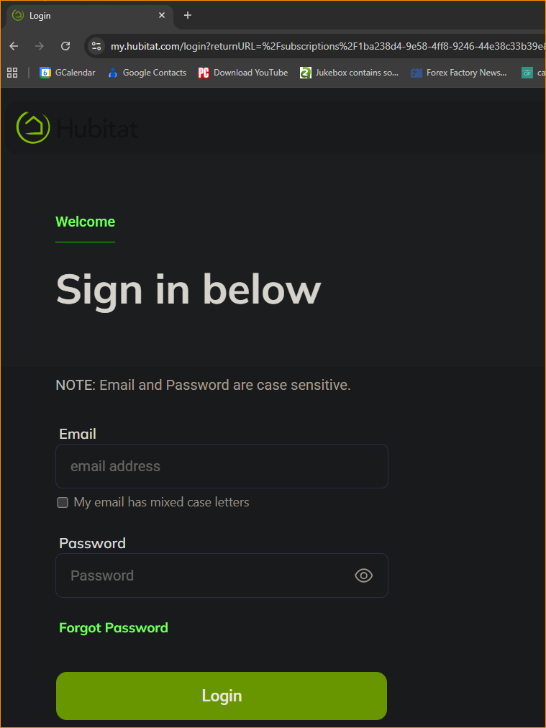Enable 'My email has mixed case letters' checkbox
This screenshot has height=728, width=546.
pyautogui.click(x=63, y=503)
